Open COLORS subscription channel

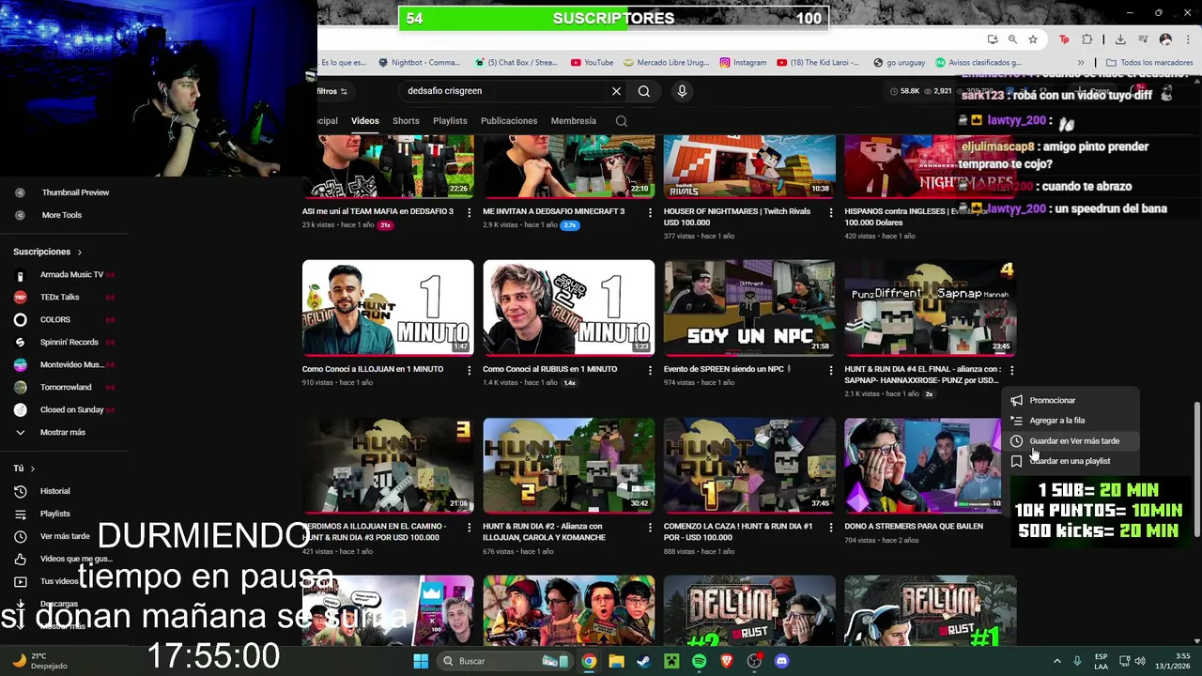click(55, 319)
